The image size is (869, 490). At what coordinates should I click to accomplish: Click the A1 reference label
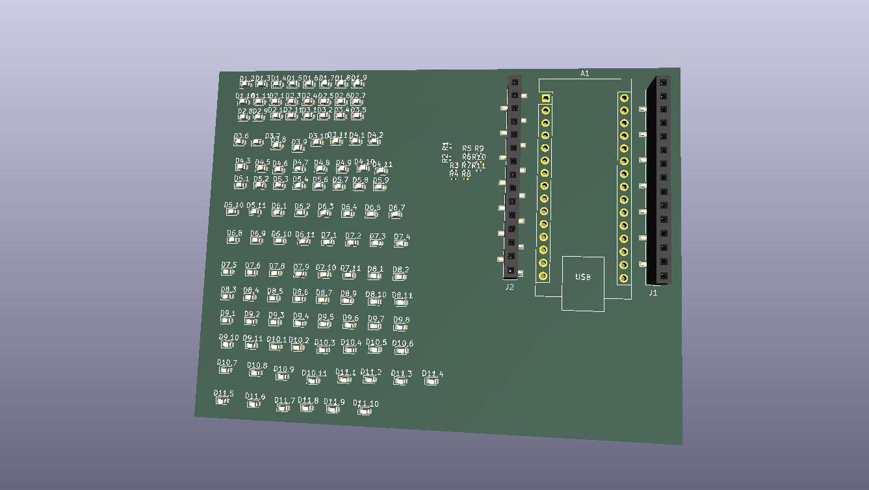point(584,74)
